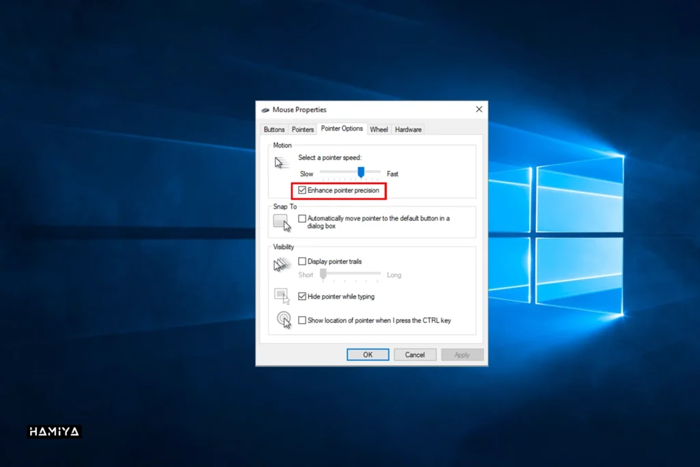Click the 'Mouse Properties' title text

(x=299, y=110)
